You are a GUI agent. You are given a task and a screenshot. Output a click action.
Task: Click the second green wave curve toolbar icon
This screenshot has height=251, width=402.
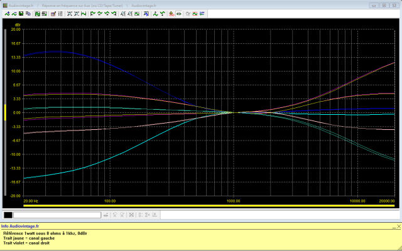pyautogui.click(x=14, y=14)
